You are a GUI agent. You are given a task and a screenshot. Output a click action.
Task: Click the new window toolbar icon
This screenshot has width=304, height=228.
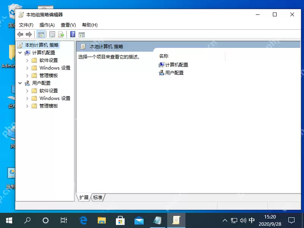(82, 34)
